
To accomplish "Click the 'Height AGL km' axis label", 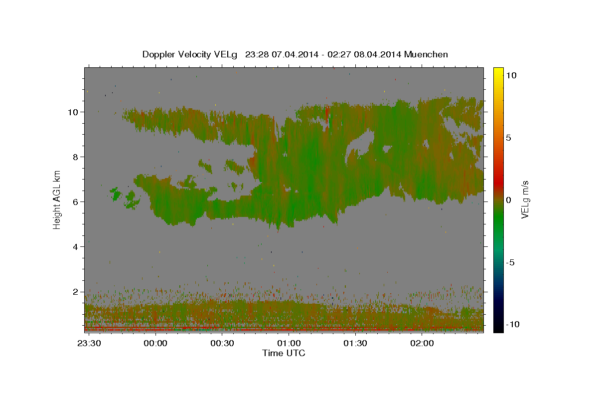I will 57,200.
